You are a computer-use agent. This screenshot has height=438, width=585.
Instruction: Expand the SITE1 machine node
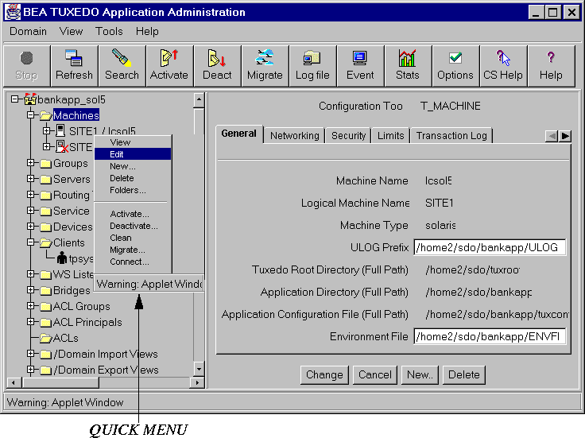[x=46, y=130]
